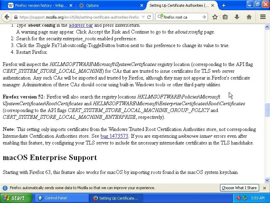Click the info icon in notification bar

(x=5, y=188)
